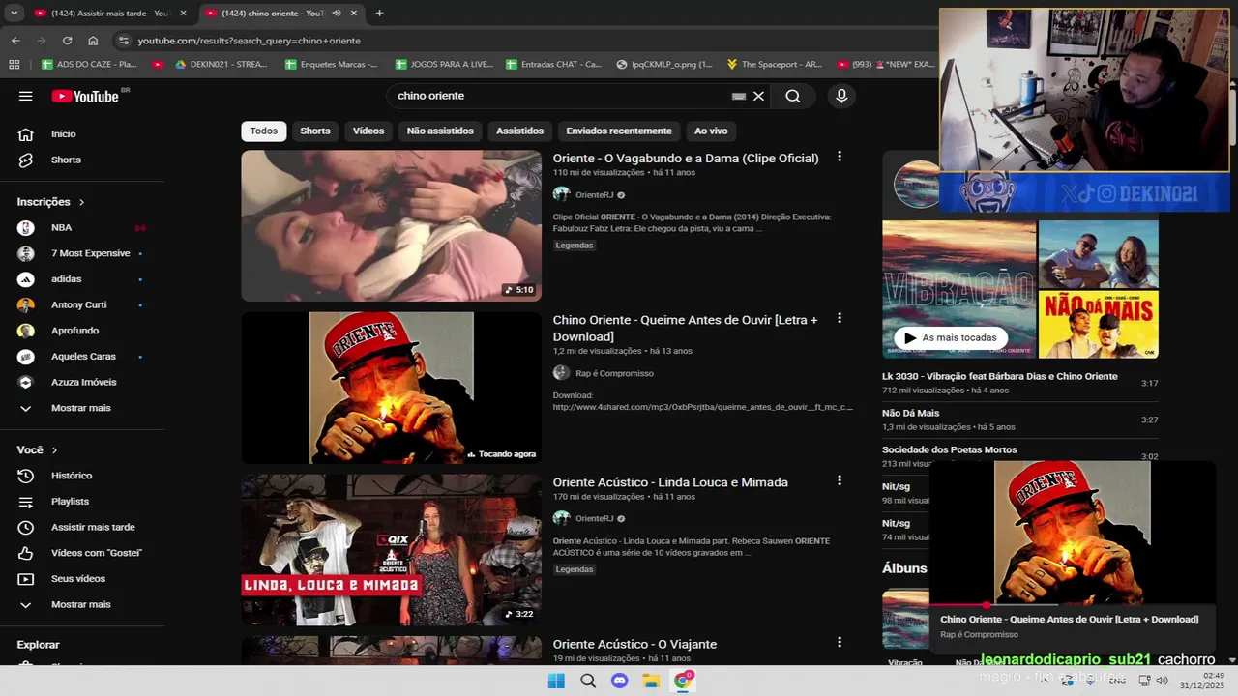Clear the search query with X icon
Viewport: 1238px width, 696px height.
tap(758, 96)
